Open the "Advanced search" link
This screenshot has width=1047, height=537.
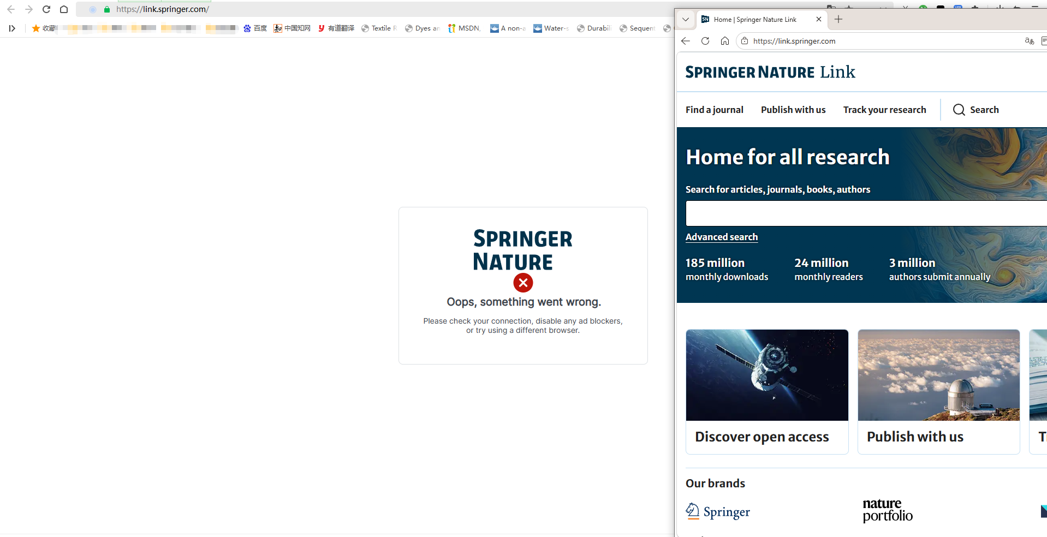coord(722,237)
